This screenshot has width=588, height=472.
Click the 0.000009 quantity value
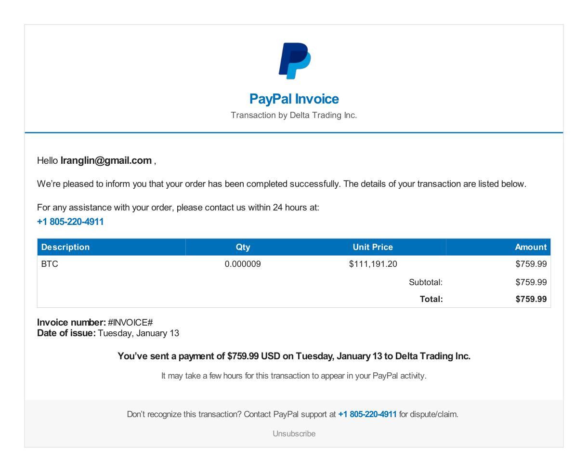pos(243,264)
